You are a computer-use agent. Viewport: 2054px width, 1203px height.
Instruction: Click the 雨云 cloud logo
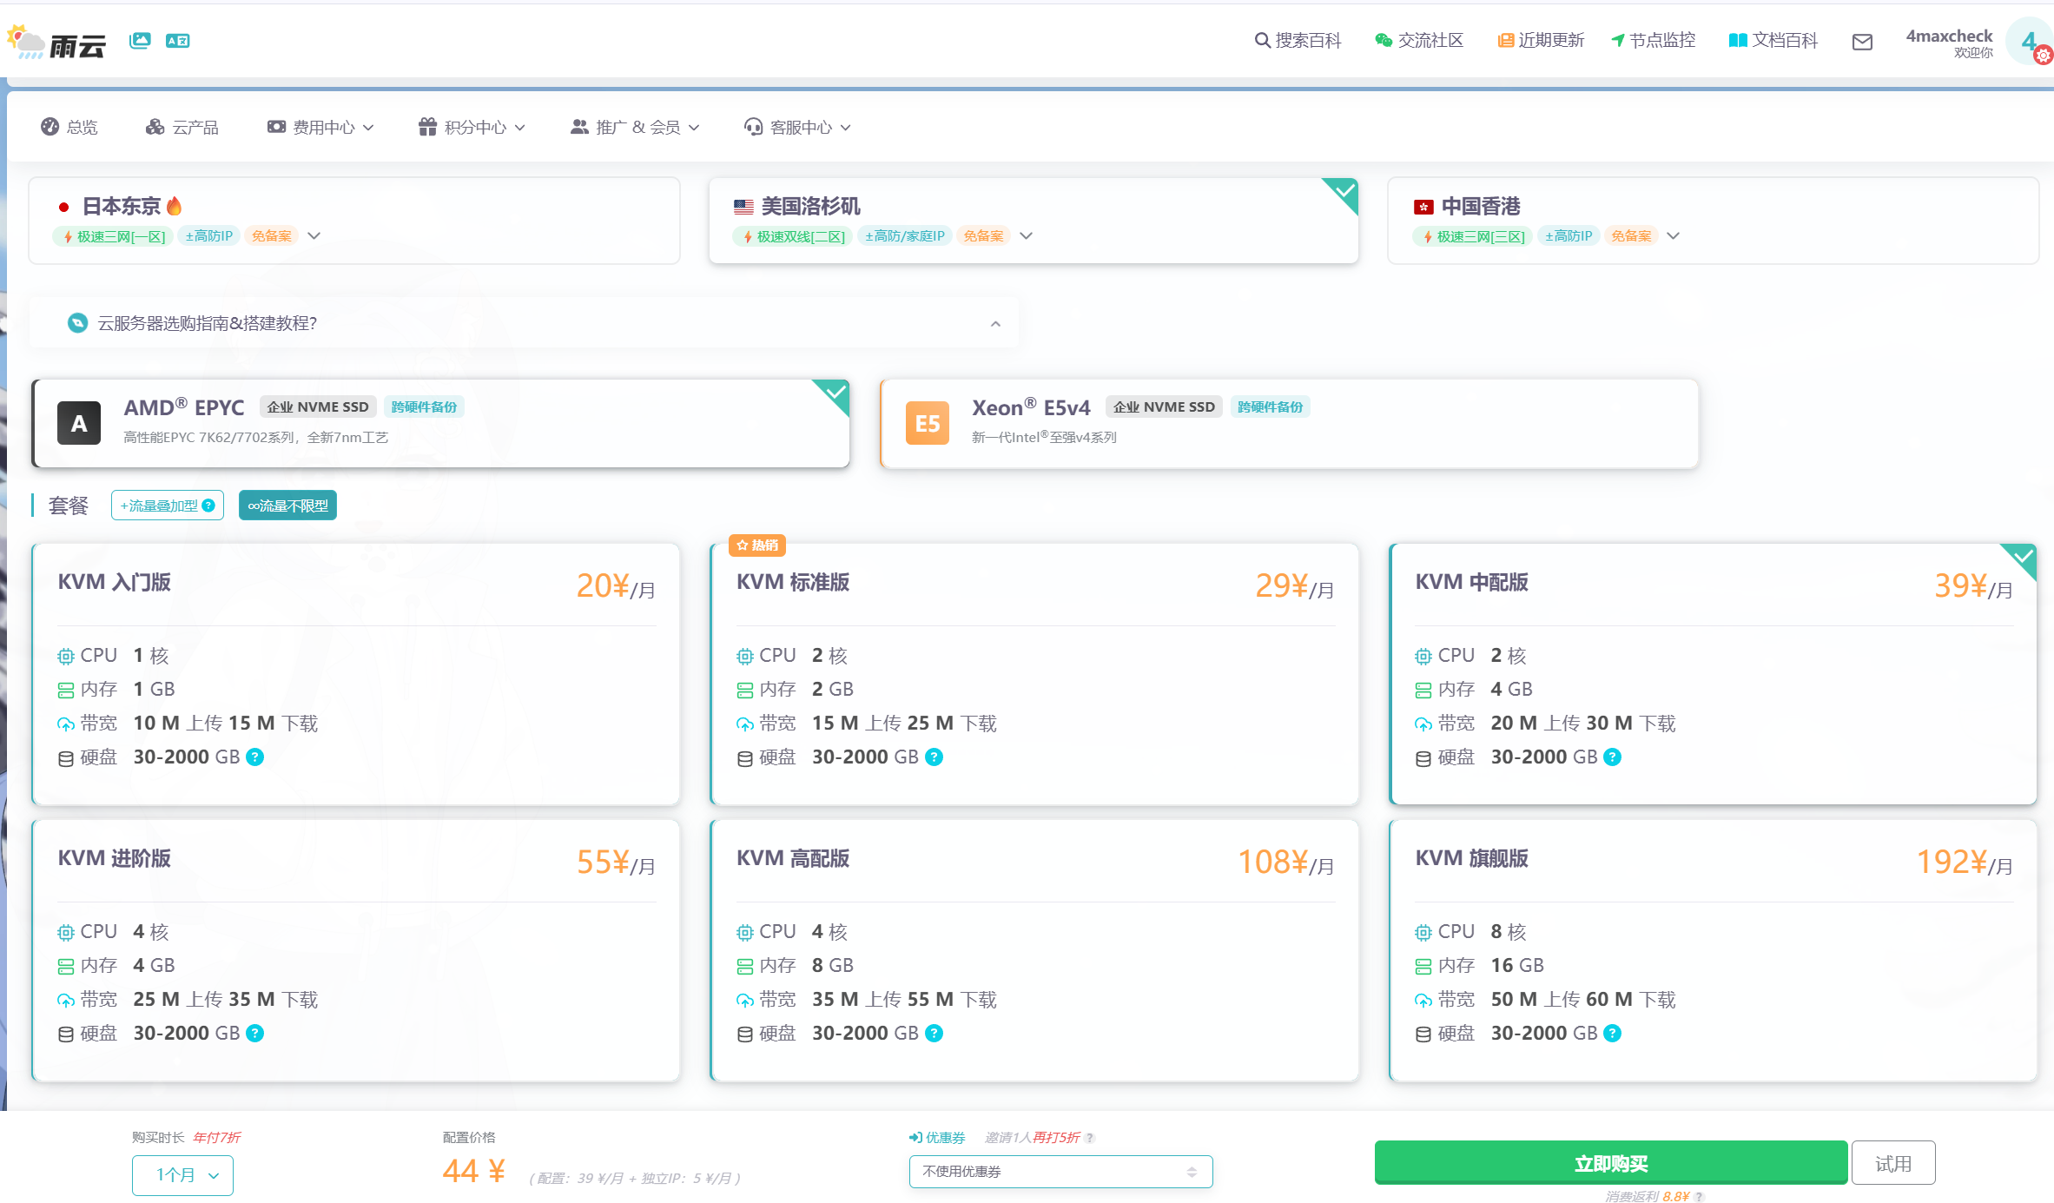[x=57, y=42]
